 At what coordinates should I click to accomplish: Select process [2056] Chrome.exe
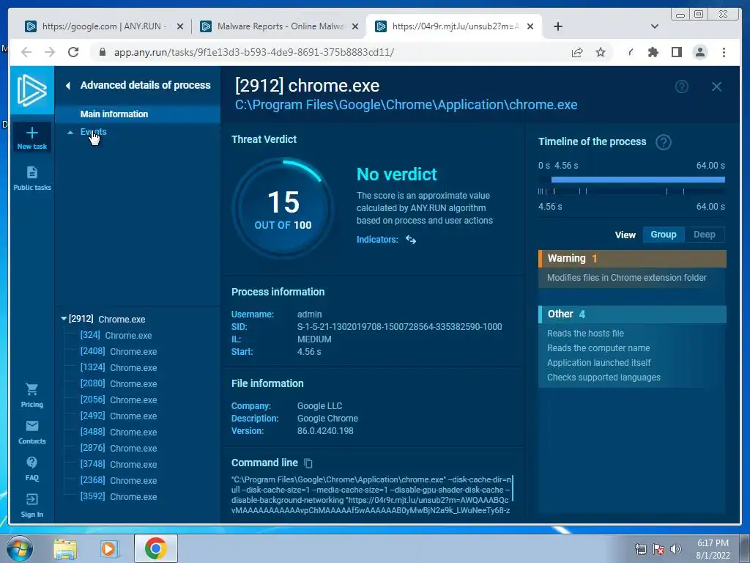119,400
